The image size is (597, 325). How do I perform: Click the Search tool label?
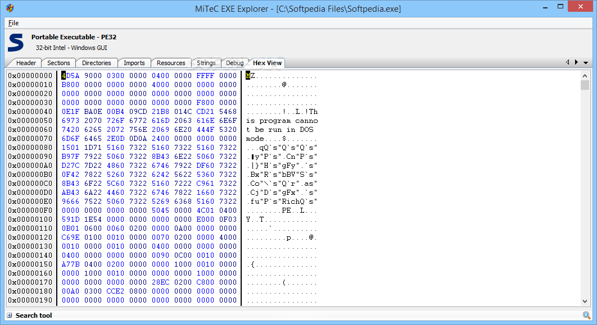34,315
